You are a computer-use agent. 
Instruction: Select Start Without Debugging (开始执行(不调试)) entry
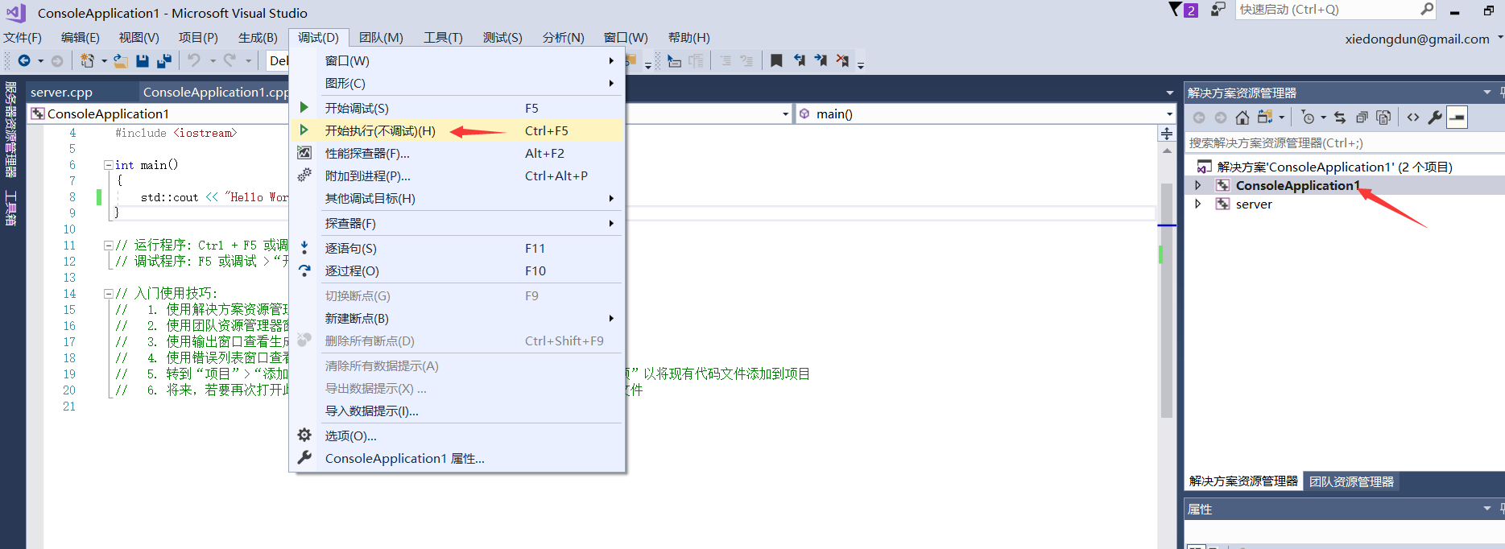point(457,130)
